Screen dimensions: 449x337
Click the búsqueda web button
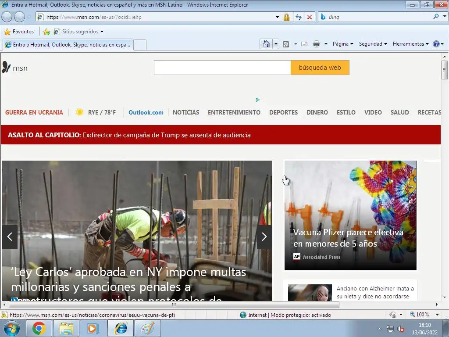(320, 68)
